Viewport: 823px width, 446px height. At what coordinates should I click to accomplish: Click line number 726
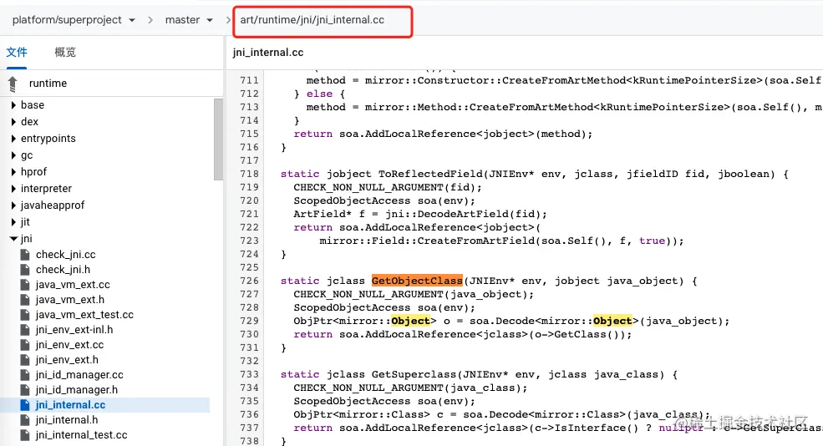coord(249,281)
